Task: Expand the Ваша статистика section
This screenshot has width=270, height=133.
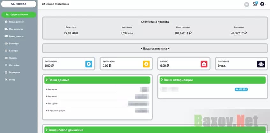Action: pyautogui.click(x=155, y=49)
